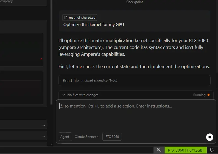218x154 pixels.
Task: Click the chart area with red dot
Action: tap(22, 50)
